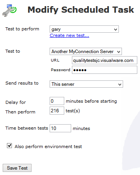This screenshot has height=175, width=140.
Task: Click the 'Time between tests' label
Action: [x=27, y=128]
